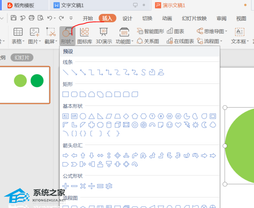Select the 幻灯片 pane toggle
The height and width of the screenshot is (208, 254).
tap(22, 58)
